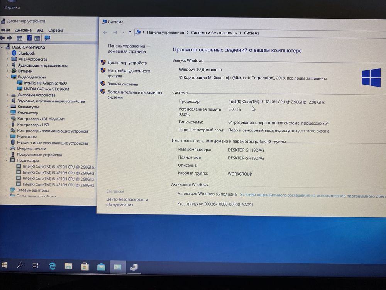
Task: Open taskbar Search icon
Action: coord(20,265)
